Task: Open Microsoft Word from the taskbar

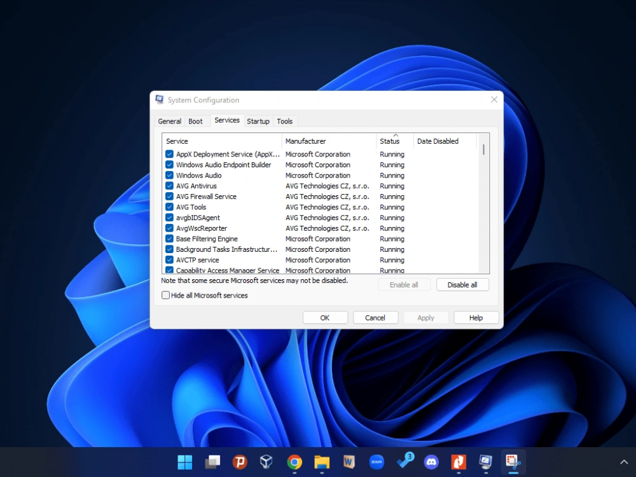Action: click(349, 462)
